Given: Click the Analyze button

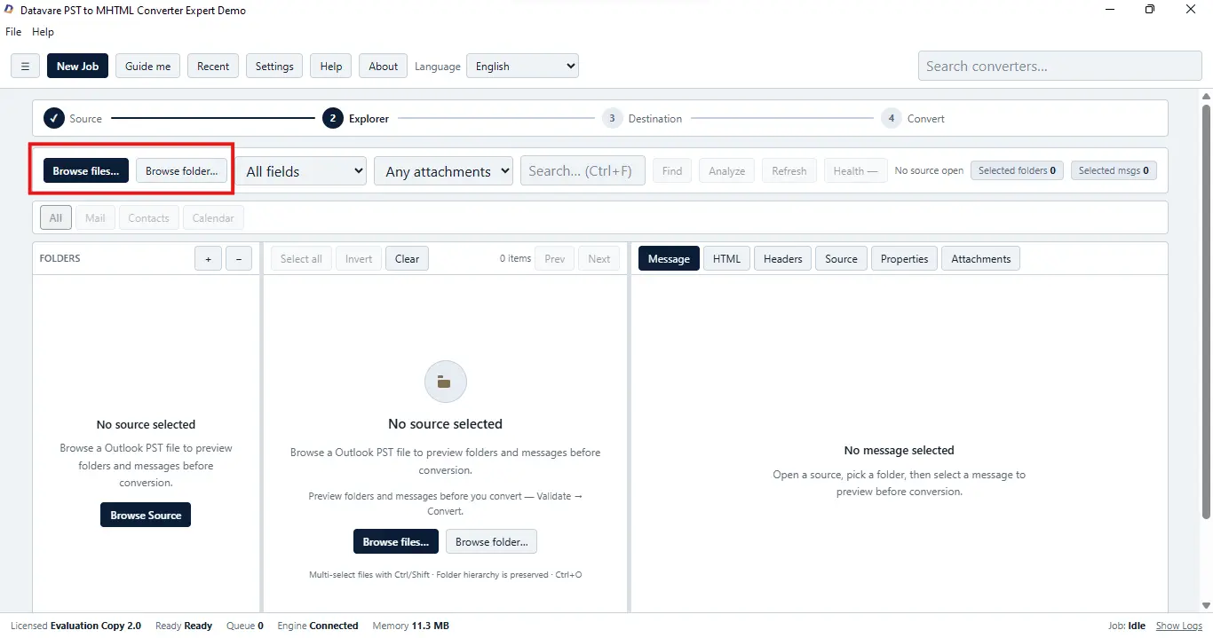Looking at the screenshot, I should [727, 170].
